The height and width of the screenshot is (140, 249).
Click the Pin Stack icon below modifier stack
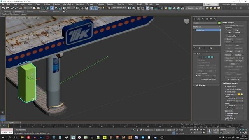click(195, 48)
